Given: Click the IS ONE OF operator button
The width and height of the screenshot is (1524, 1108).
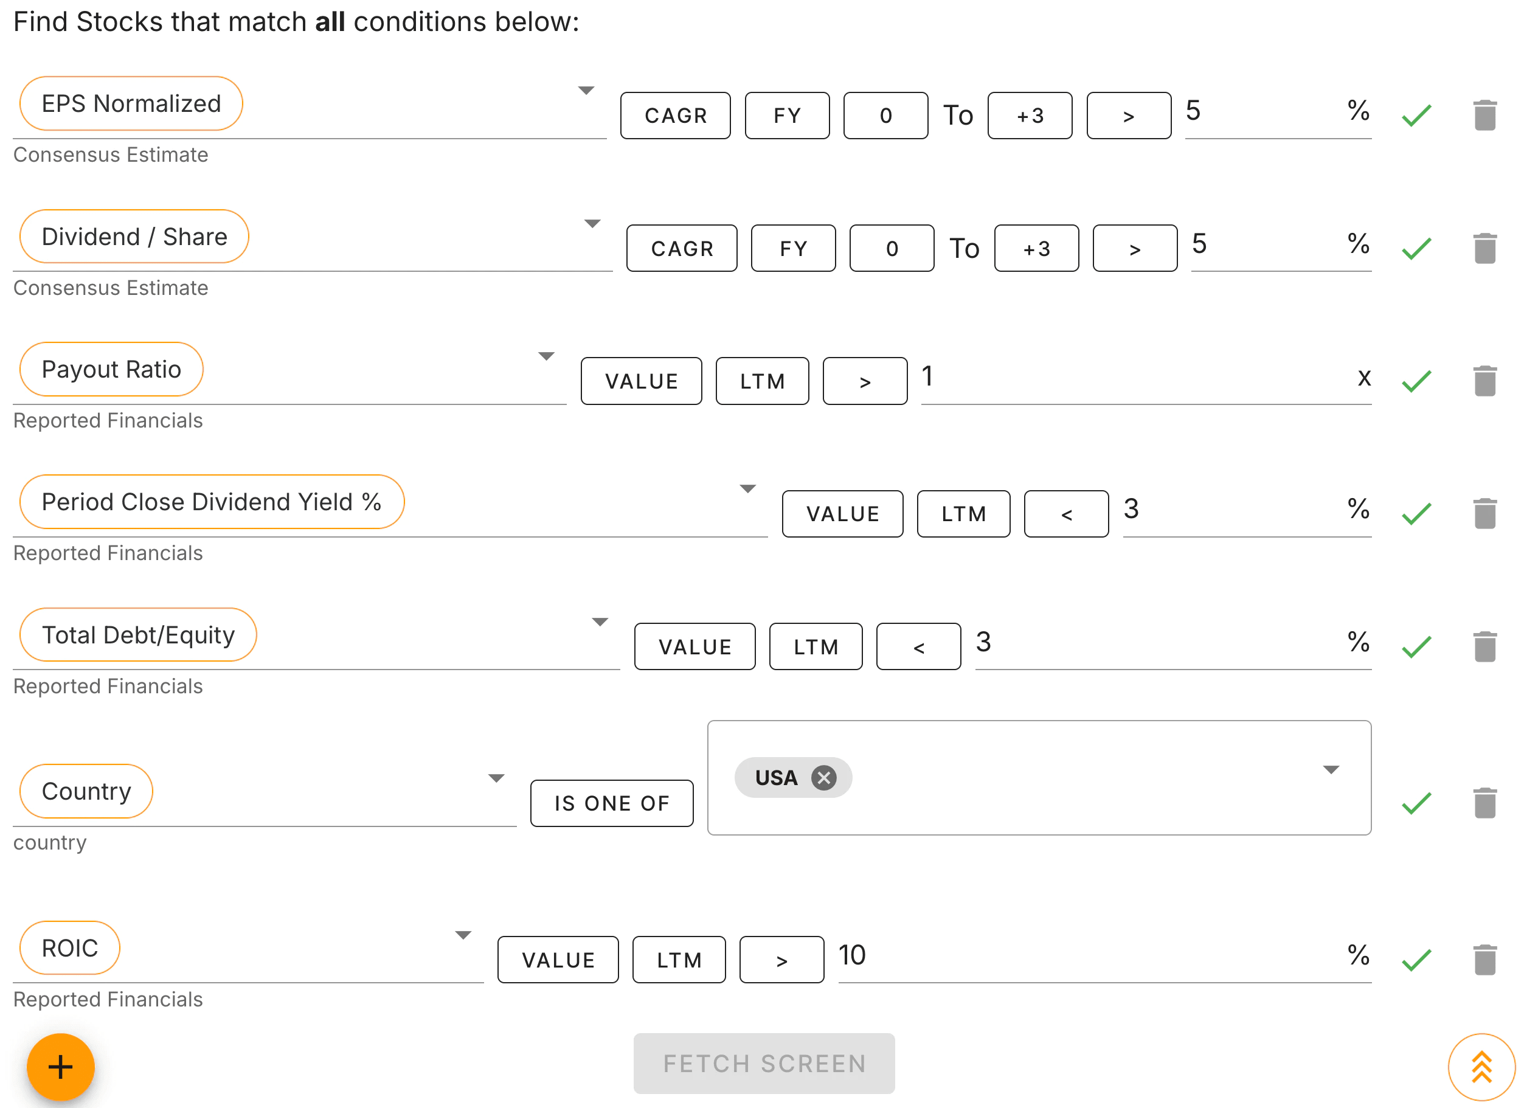Looking at the screenshot, I should coord(611,803).
